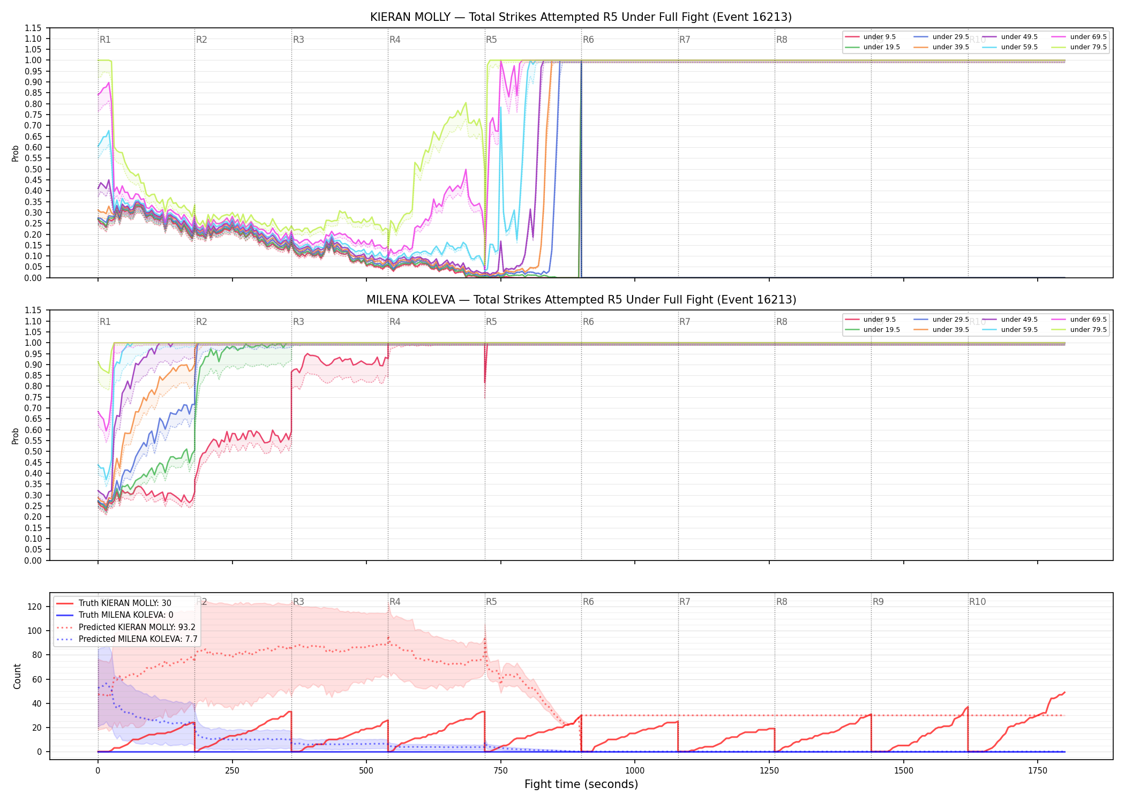Click the 'under 9.5' legend entry in top chart
The image size is (1125, 803).
point(871,37)
